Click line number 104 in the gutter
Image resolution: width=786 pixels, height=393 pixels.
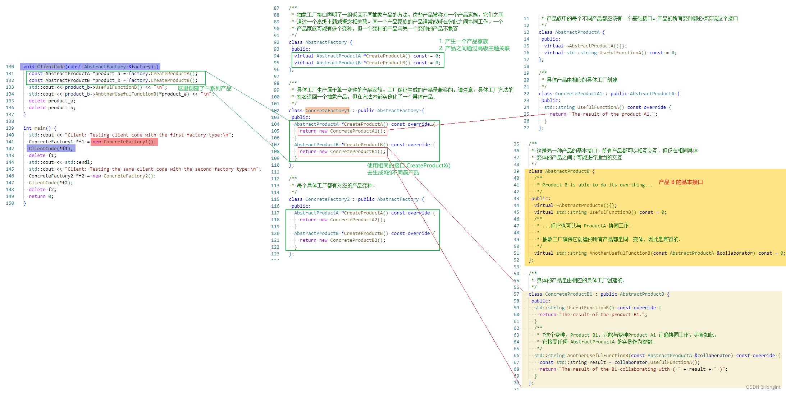point(275,124)
